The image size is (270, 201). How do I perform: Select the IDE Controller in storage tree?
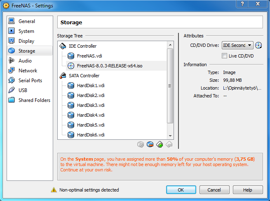[83, 46]
